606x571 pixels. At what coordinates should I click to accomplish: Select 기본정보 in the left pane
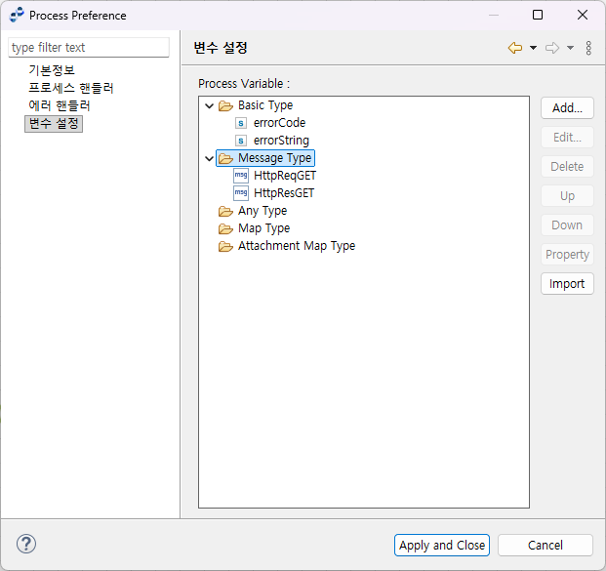(x=51, y=70)
